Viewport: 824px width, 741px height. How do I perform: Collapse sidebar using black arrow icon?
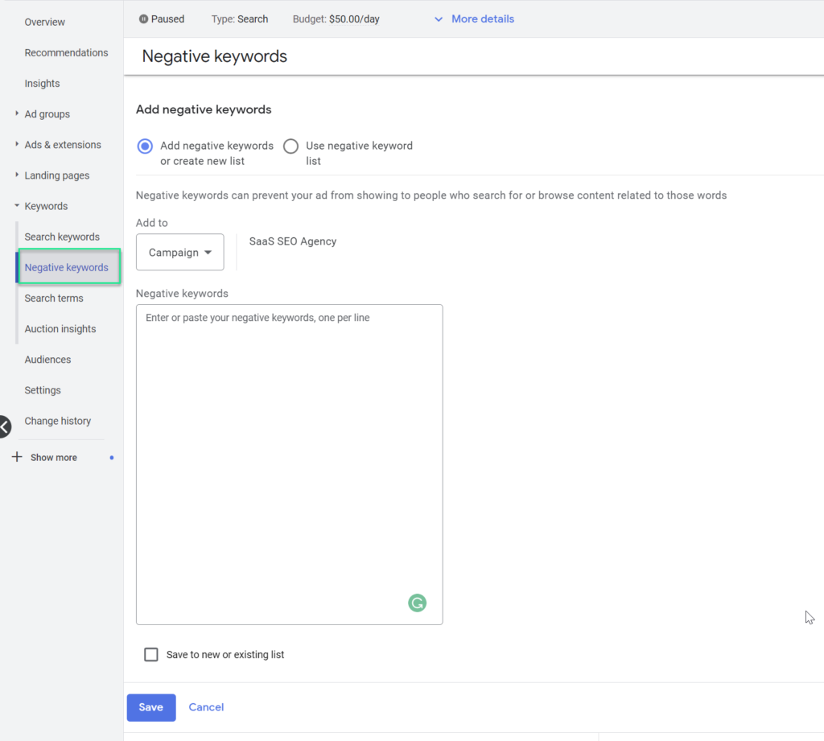(4, 426)
